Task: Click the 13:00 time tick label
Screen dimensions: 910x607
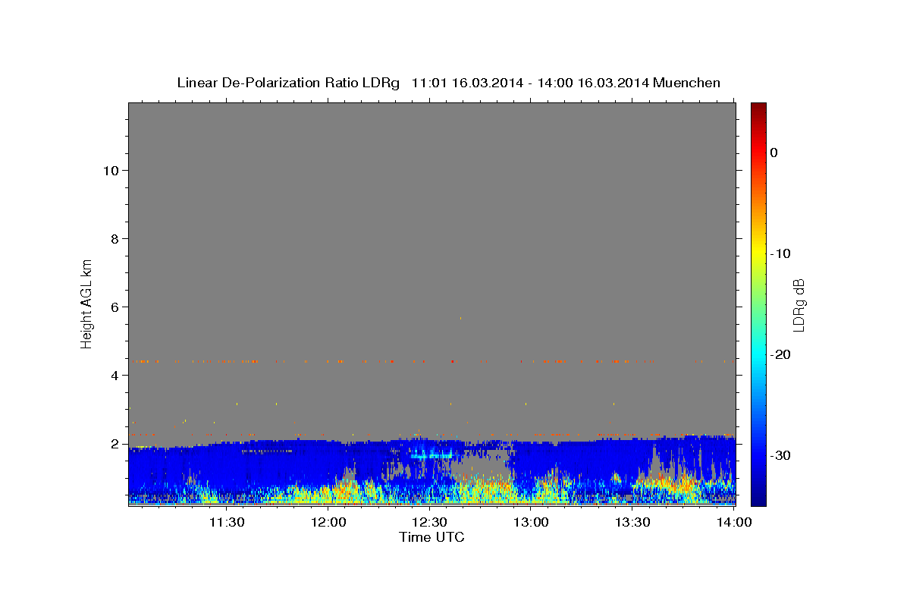Action: (x=531, y=522)
